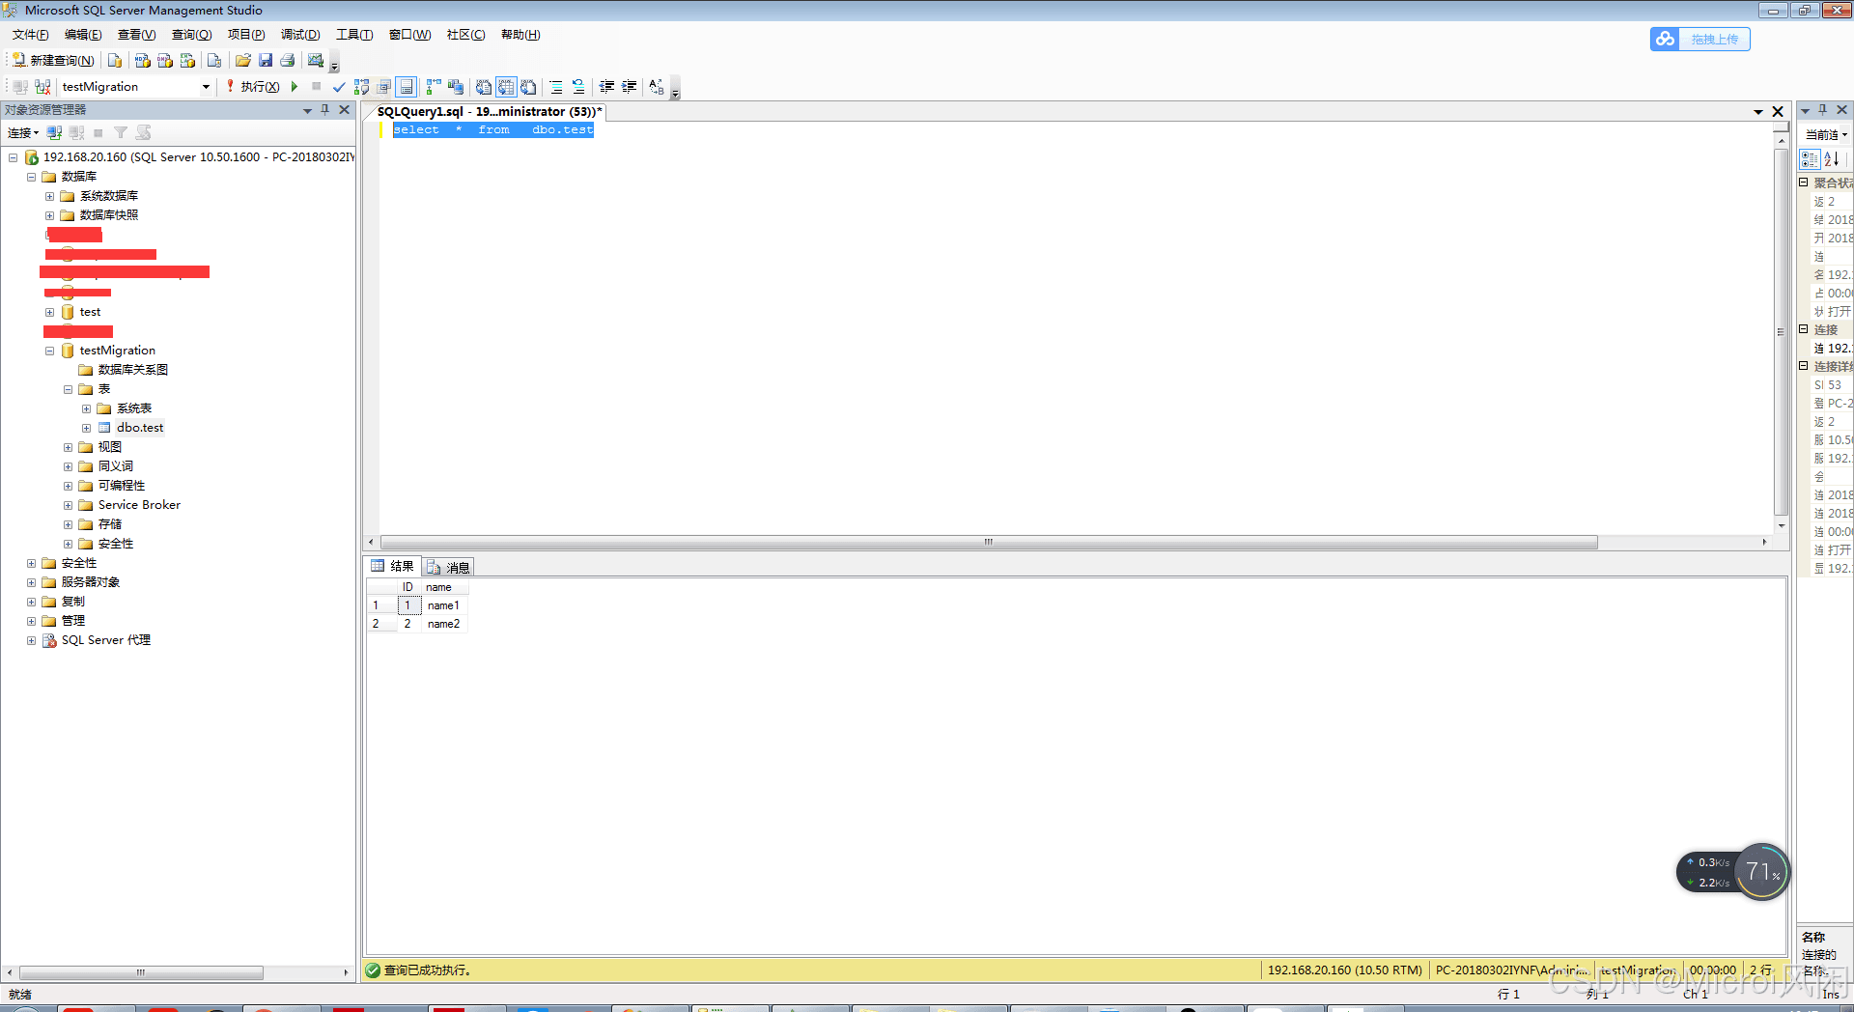Collapse the testMigration database node

click(x=49, y=351)
